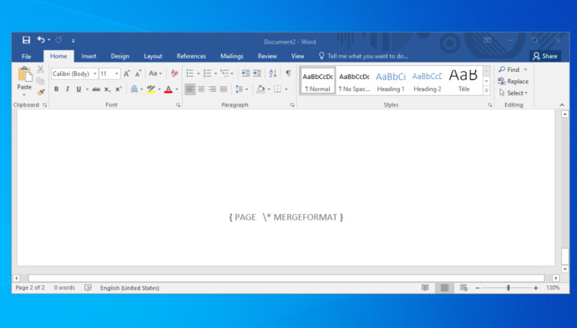Screen dimensions: 577x328
Task: Click the Grow Font size icon
Action: click(x=127, y=74)
